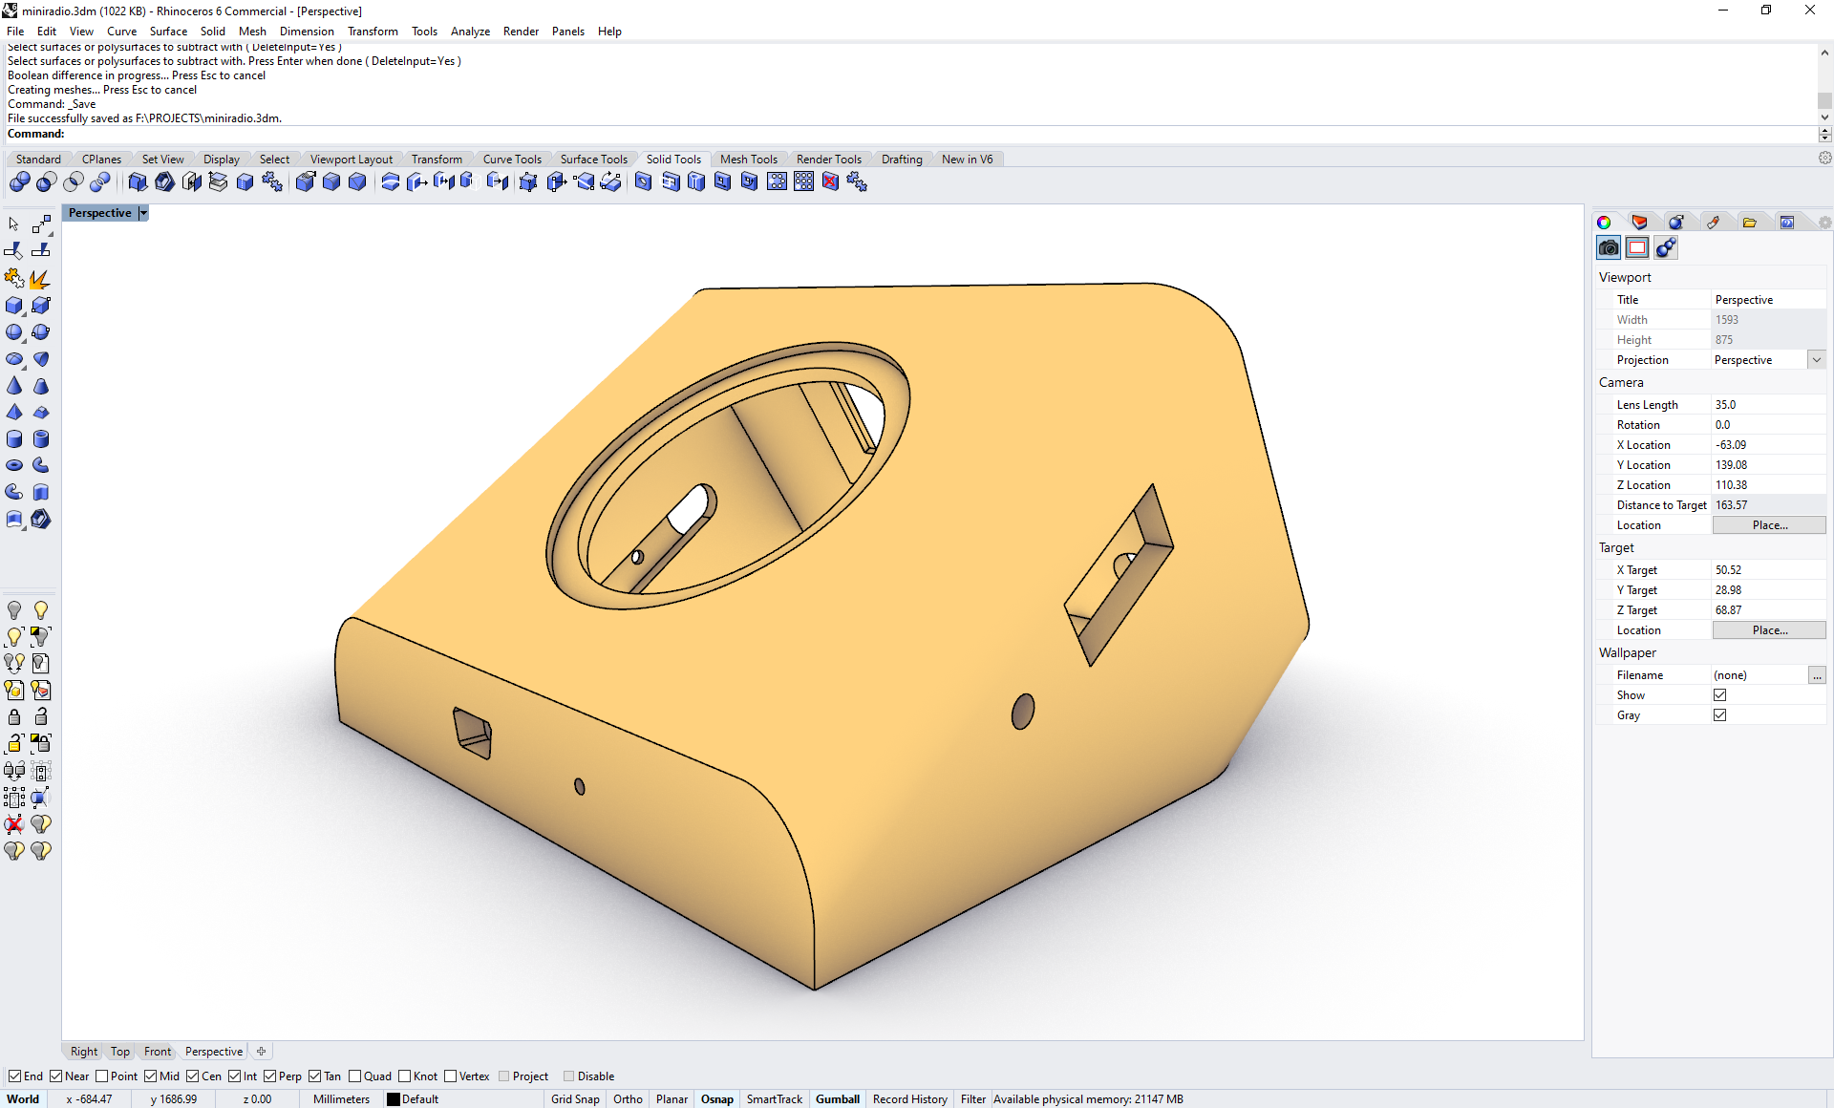1834x1108 pixels.
Task: Open the Layers panel tab icon
Action: [x=1640, y=223]
